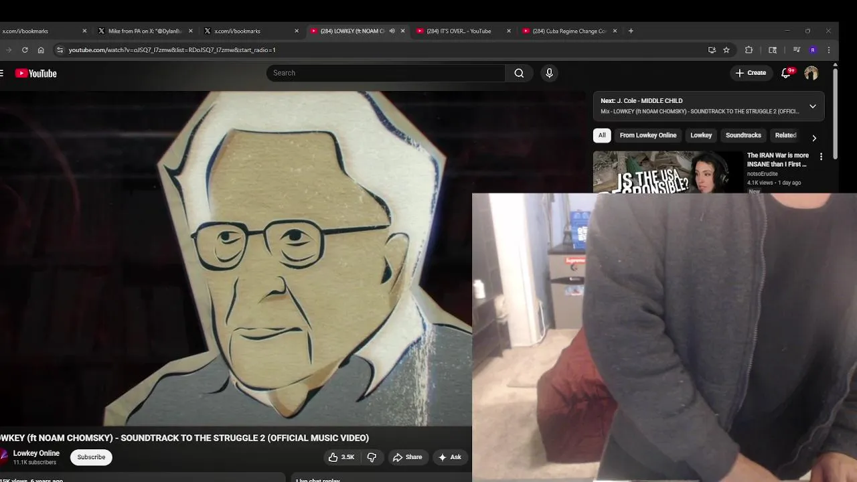This screenshot has height=482, width=857.
Task: Start voice search with the microphone
Action: [x=549, y=73]
